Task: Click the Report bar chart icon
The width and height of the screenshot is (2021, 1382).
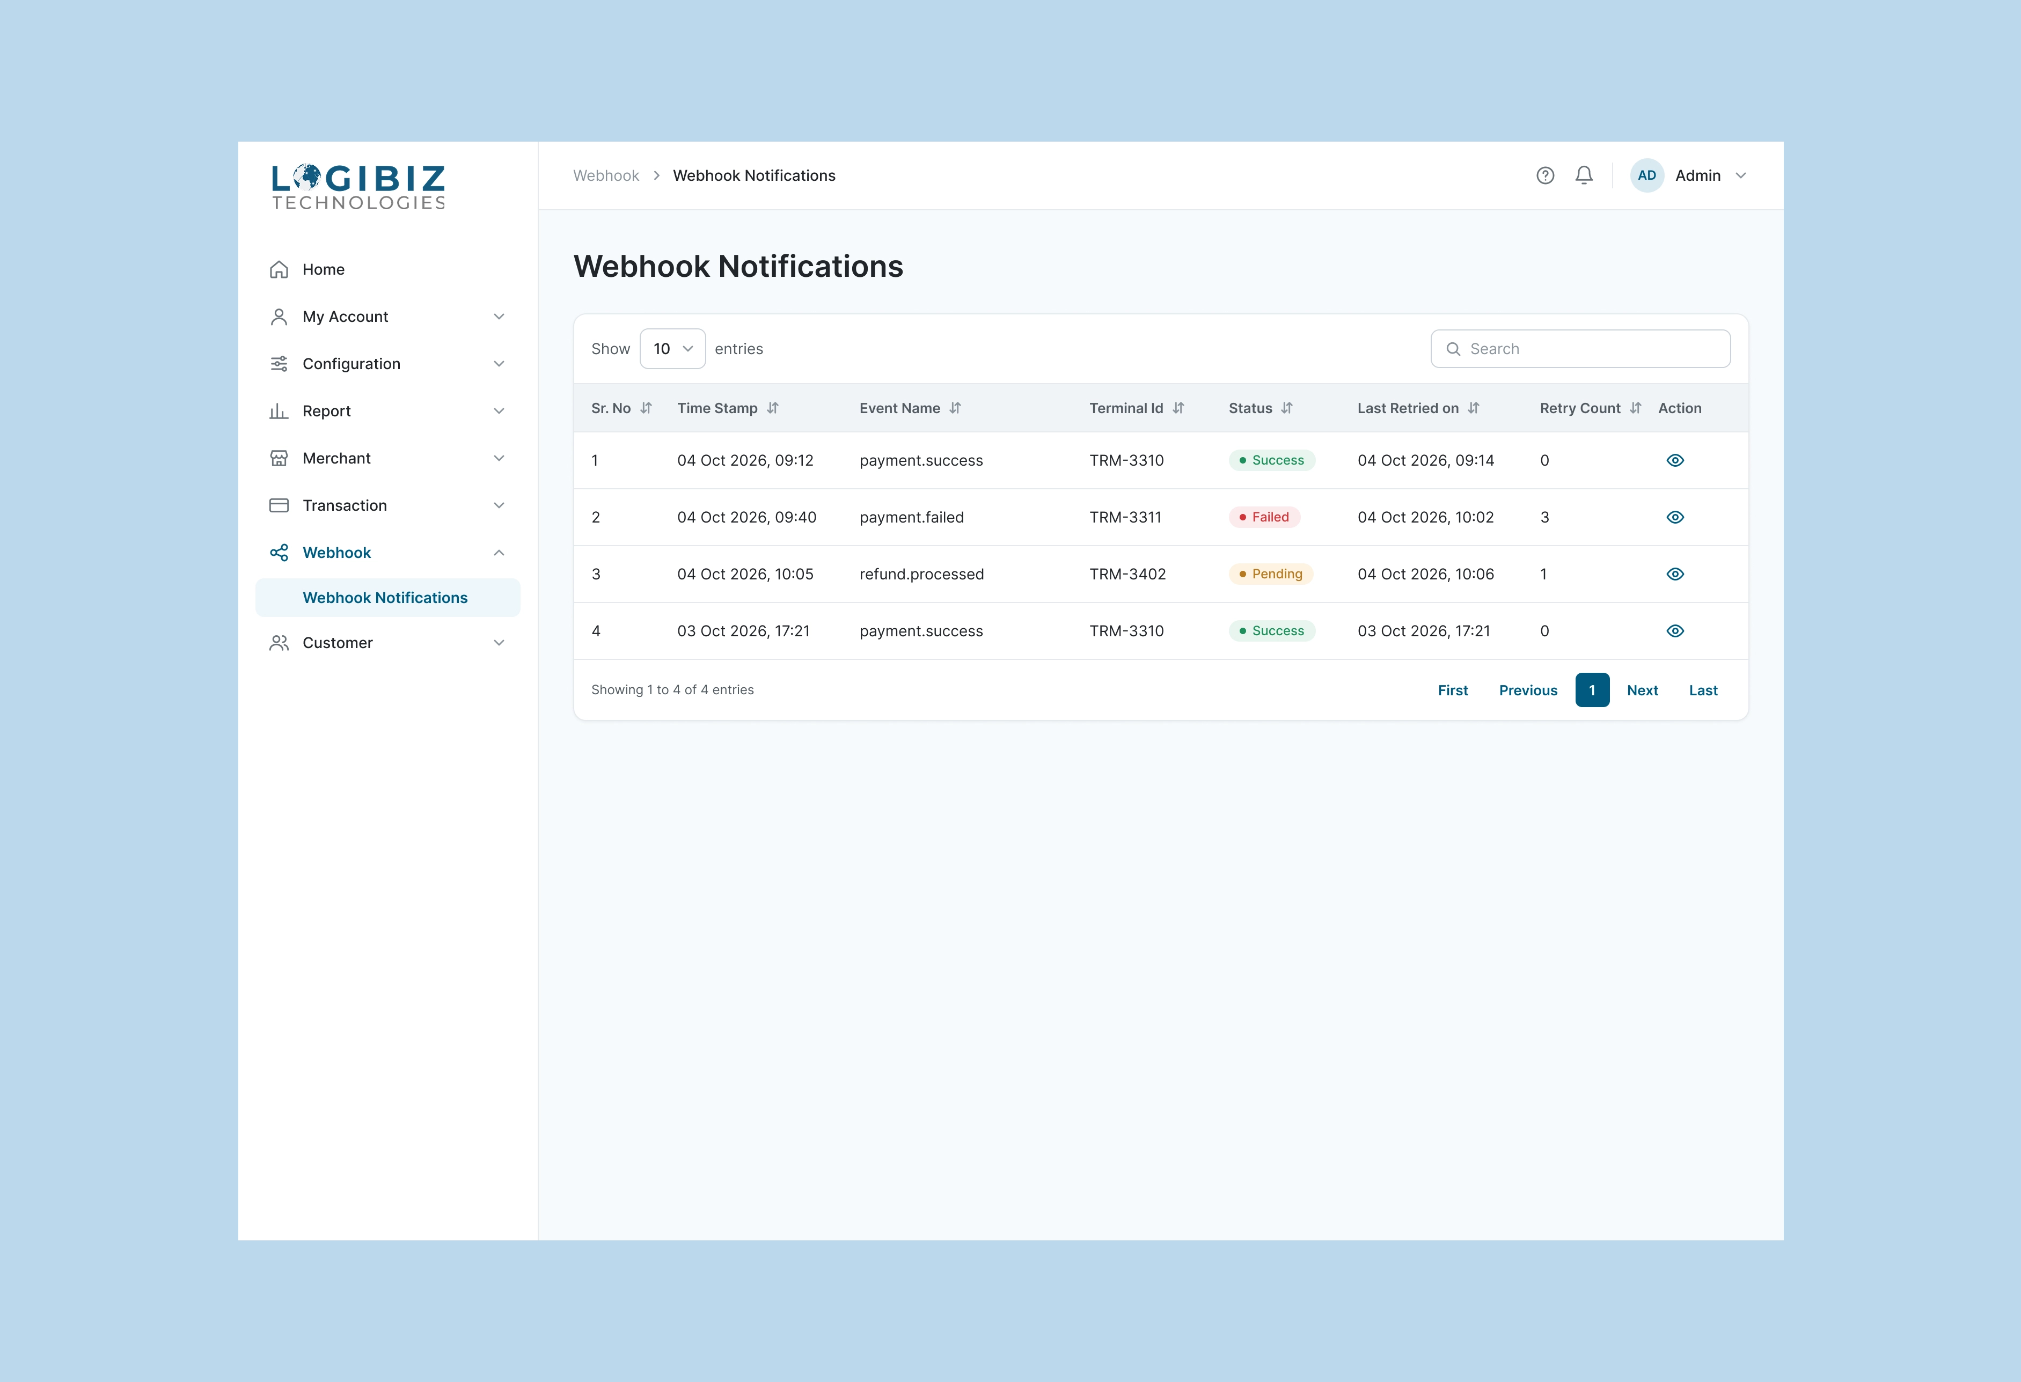Action: pos(279,411)
